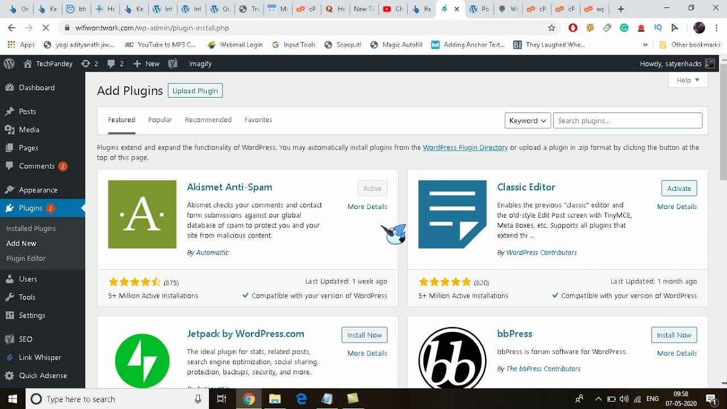Open the updates icon showing 2

[90, 64]
